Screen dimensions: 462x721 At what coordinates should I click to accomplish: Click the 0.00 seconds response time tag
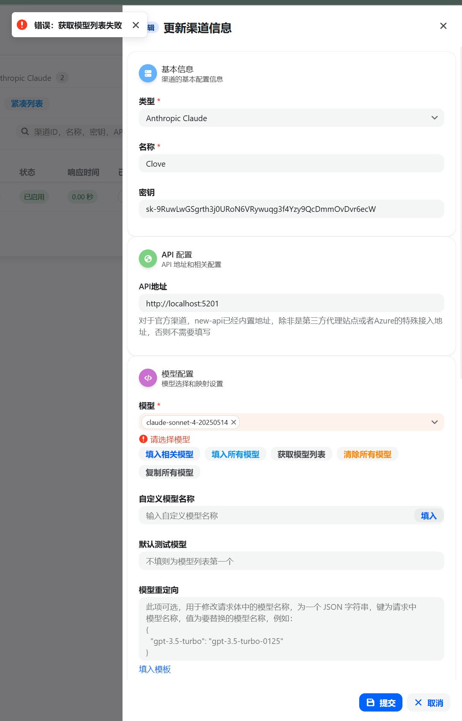pyautogui.click(x=83, y=197)
